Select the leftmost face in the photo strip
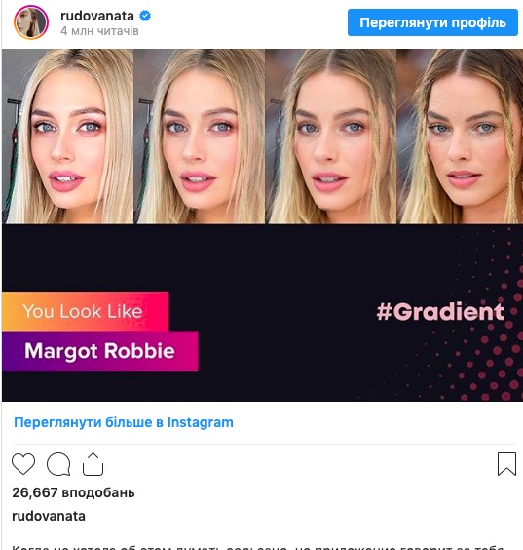This screenshot has height=550, width=523. point(67,137)
